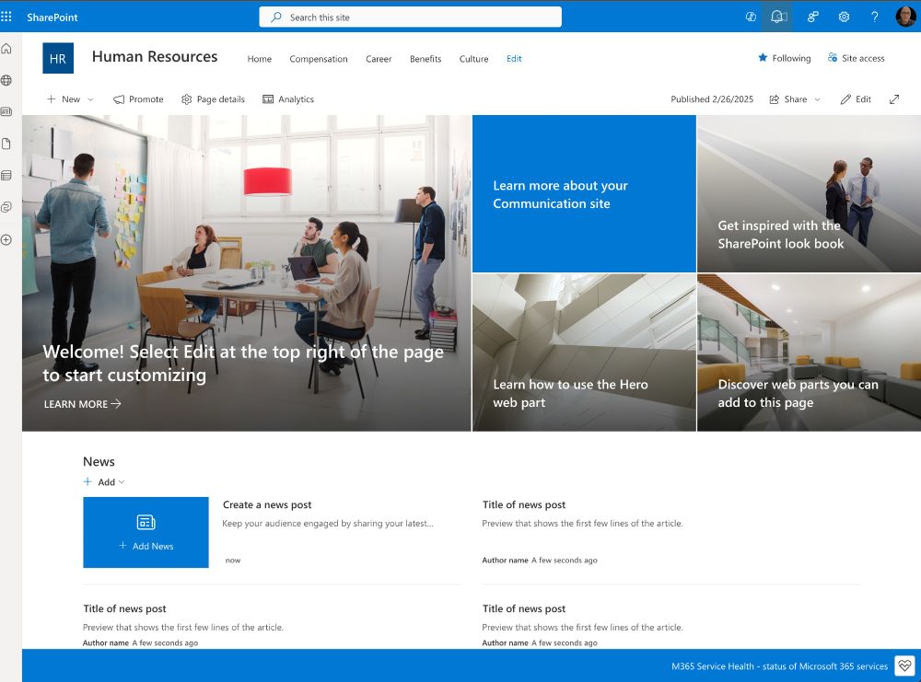The height and width of the screenshot is (682, 921).
Task: Click the Add News button
Action: click(146, 532)
